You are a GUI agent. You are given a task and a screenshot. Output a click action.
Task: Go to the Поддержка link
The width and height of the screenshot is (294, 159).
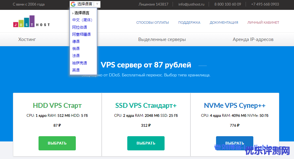189,22
